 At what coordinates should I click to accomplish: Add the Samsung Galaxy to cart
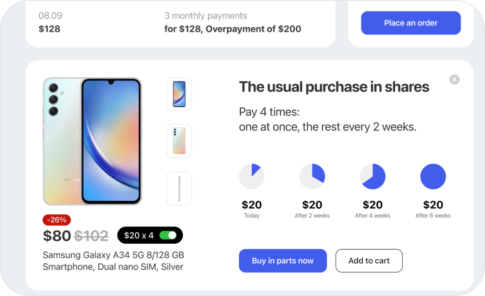[x=369, y=261]
